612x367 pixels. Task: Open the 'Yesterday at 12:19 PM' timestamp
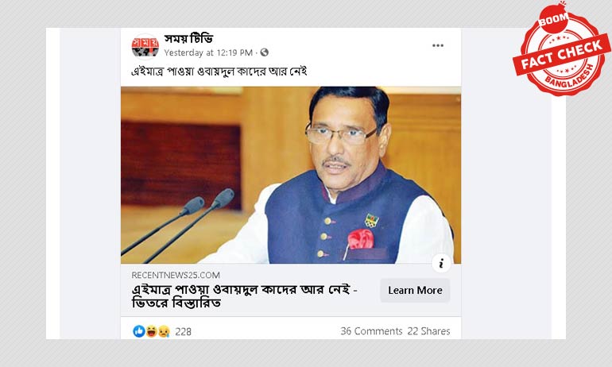(x=208, y=52)
